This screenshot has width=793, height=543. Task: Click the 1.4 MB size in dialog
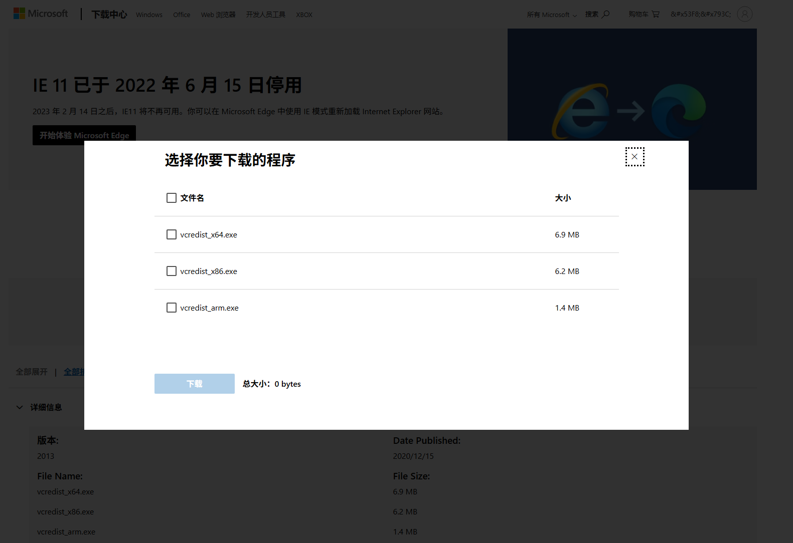click(567, 308)
